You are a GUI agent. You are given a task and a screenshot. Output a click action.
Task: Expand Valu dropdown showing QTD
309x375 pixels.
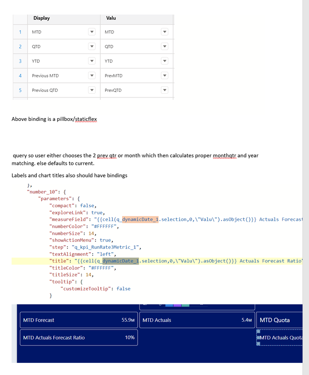point(164,46)
